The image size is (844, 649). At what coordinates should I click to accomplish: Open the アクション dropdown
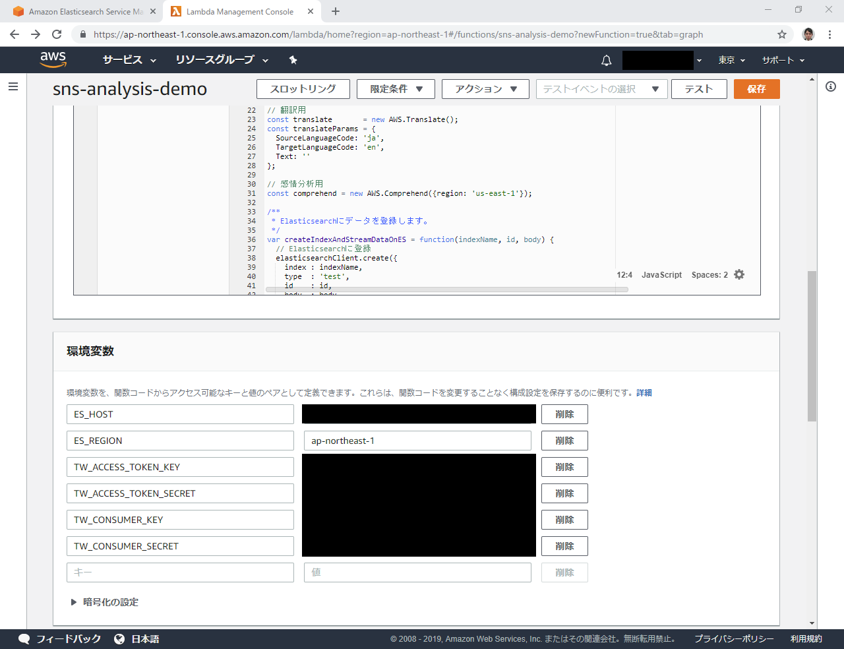tap(485, 89)
